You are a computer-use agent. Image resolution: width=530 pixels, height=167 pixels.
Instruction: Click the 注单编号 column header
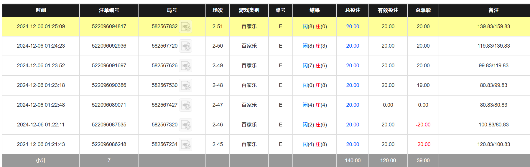(109, 10)
